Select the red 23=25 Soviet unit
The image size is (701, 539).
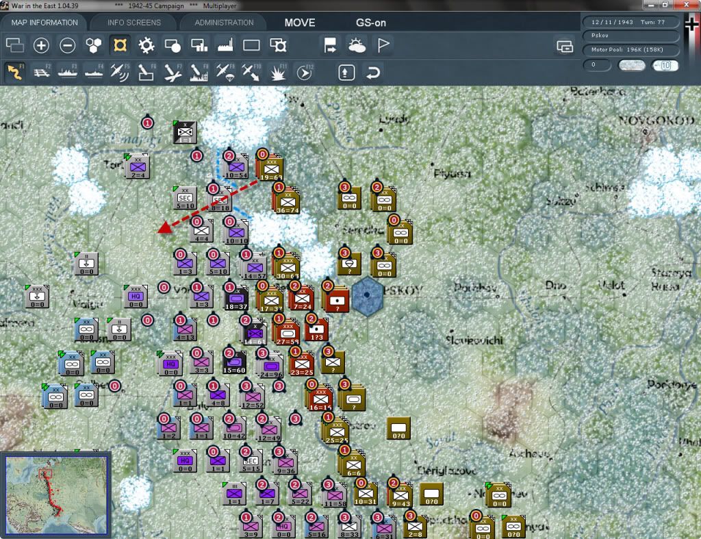point(302,365)
